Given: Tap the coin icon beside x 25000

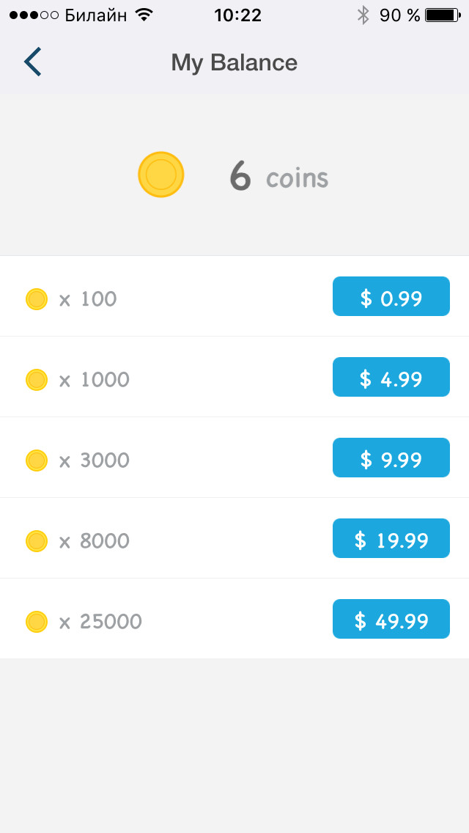Looking at the screenshot, I should point(37,622).
